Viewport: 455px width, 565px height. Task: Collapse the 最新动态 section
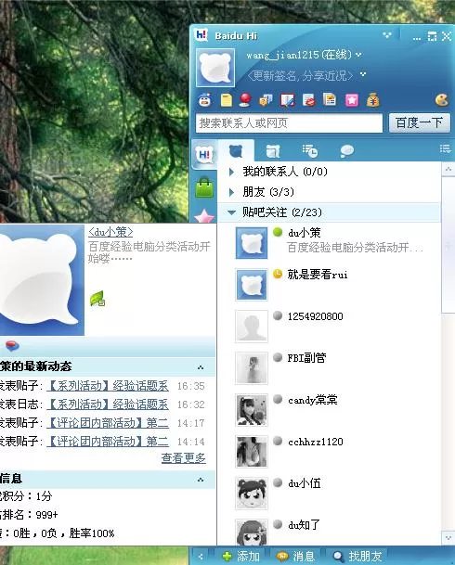click(x=201, y=367)
